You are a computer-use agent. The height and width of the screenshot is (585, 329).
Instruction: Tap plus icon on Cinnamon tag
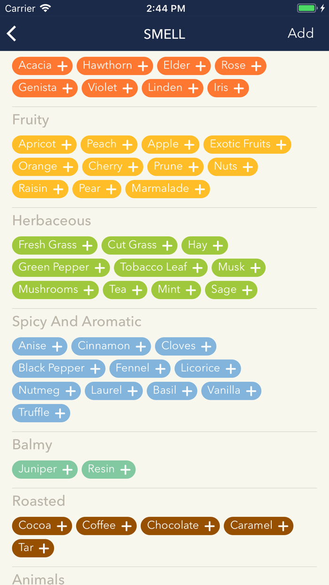(x=141, y=347)
